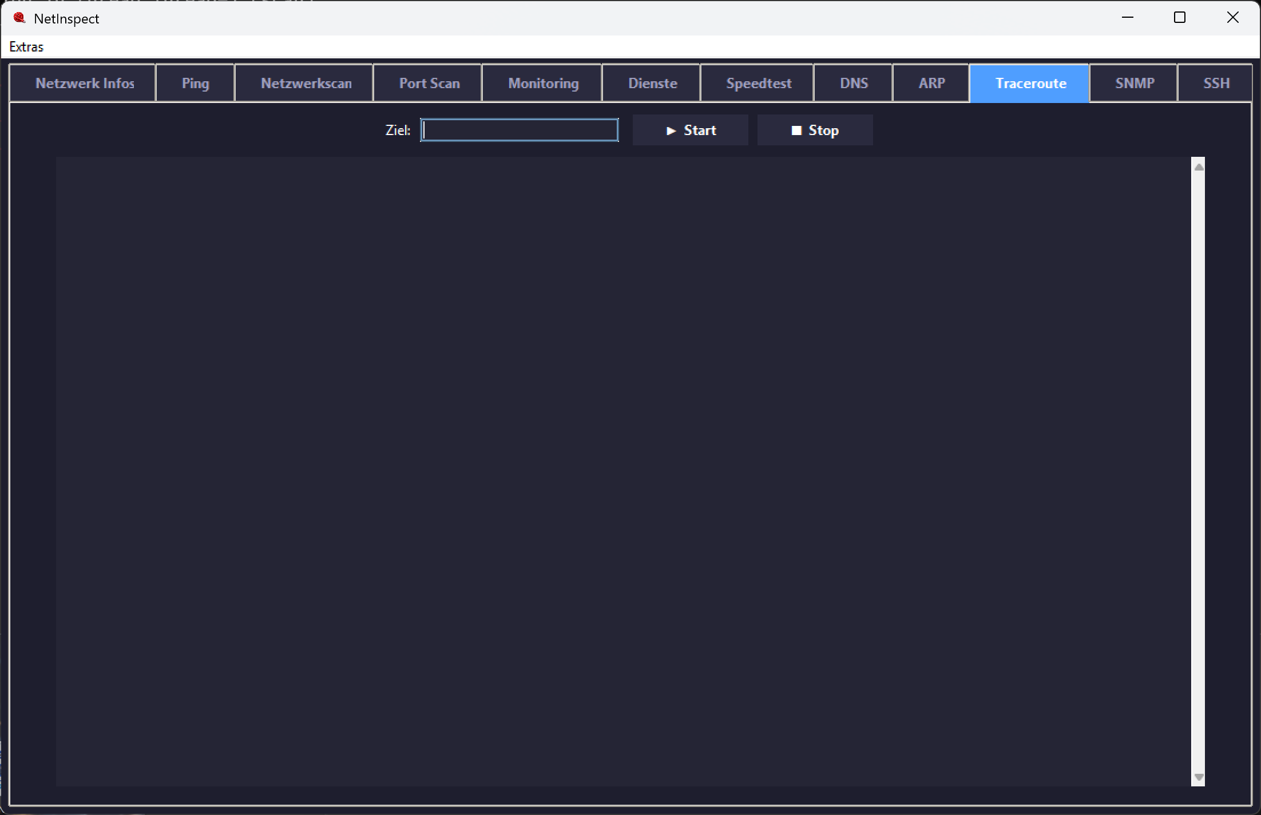Open the Extras menu
The height and width of the screenshot is (815, 1261).
[26, 47]
